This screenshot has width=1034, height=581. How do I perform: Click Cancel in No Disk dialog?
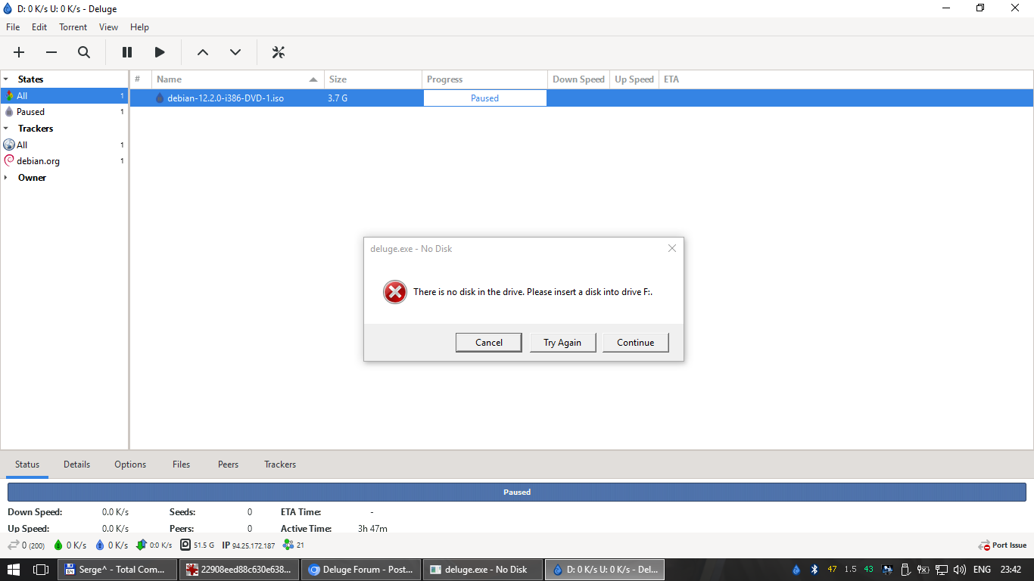(489, 343)
